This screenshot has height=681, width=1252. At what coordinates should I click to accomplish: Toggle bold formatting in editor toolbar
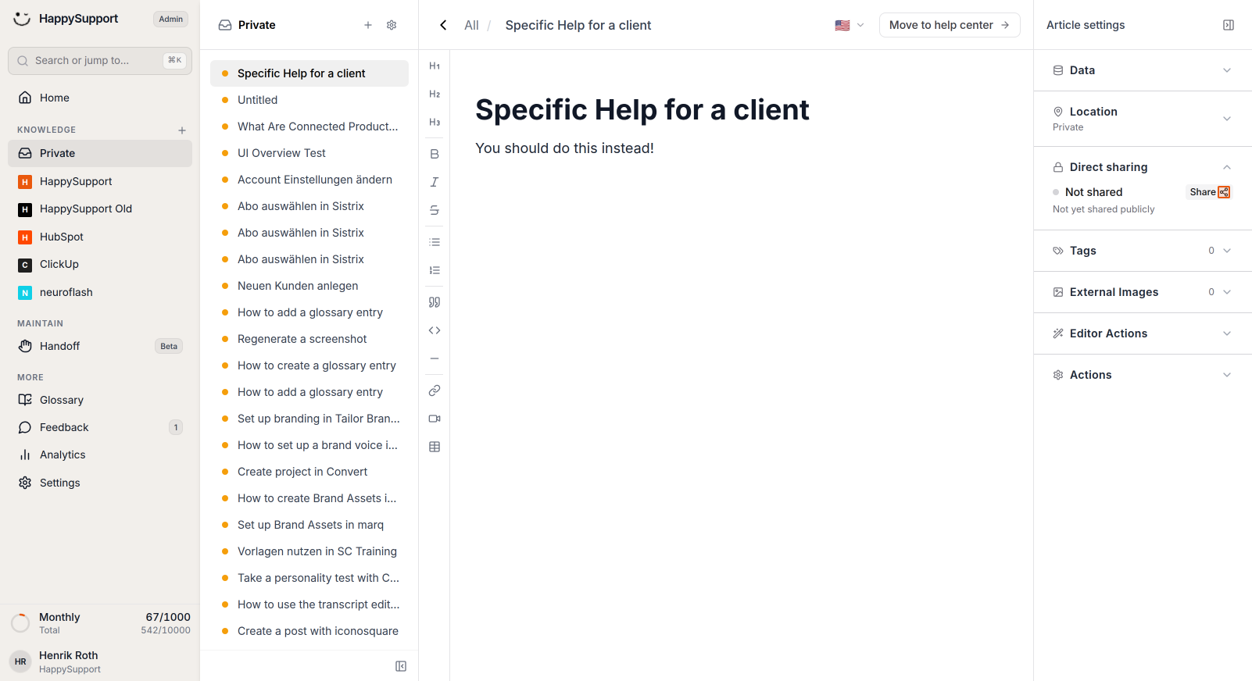point(435,154)
